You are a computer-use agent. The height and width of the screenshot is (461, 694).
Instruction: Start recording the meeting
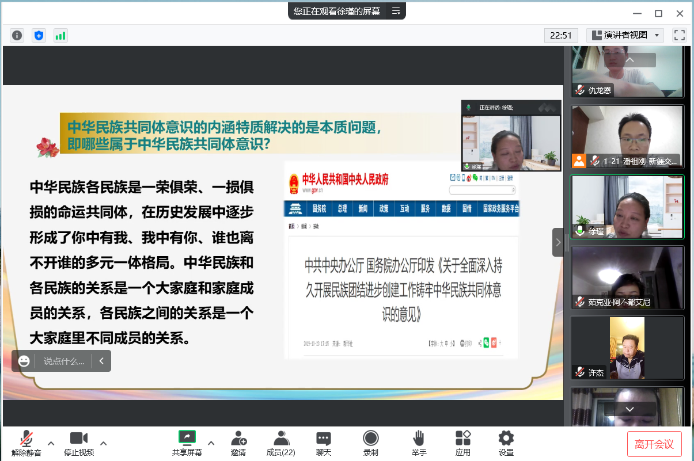click(371, 443)
